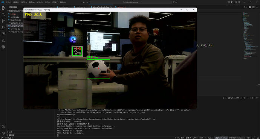260x139 pixels.
Task: Open the new terminal launch profile dropdown
Action: click(x=225, y=98)
